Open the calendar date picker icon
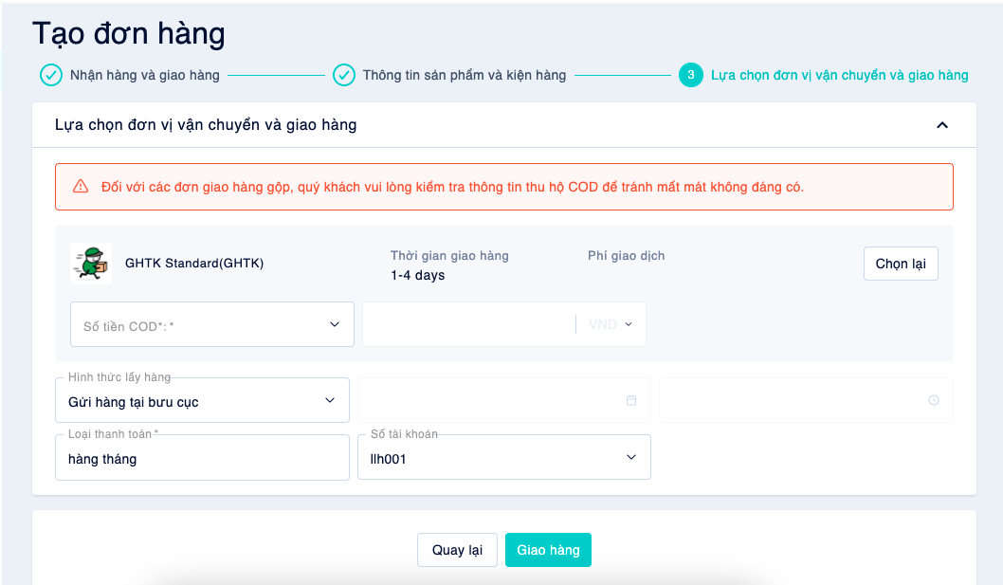Viewport: 1003px width, 585px height. [631, 400]
